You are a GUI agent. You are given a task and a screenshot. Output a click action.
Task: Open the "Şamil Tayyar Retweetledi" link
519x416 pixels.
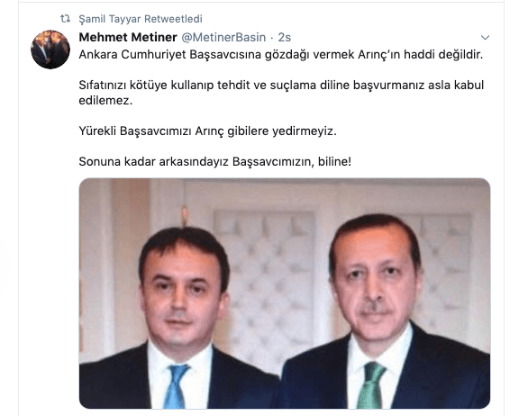pos(141,19)
